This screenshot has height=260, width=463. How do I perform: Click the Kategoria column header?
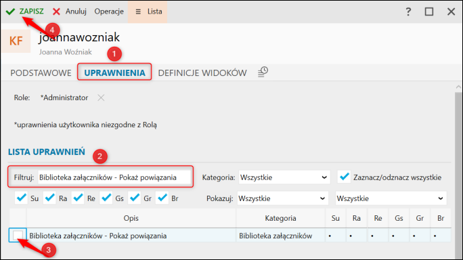[x=280, y=218]
